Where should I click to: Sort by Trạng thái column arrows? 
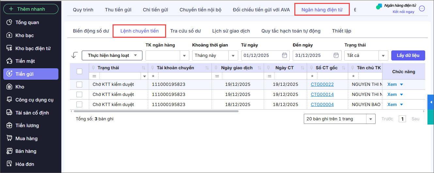click(144, 68)
